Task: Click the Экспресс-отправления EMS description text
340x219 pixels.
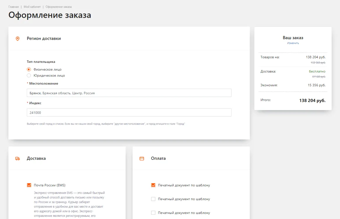Action: [x=69, y=204]
